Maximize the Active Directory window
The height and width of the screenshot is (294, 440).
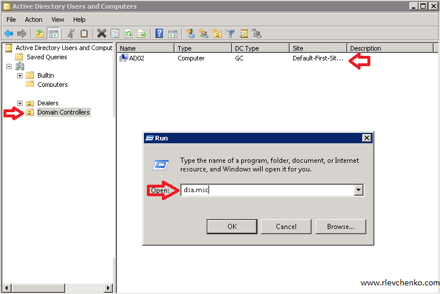423,6
